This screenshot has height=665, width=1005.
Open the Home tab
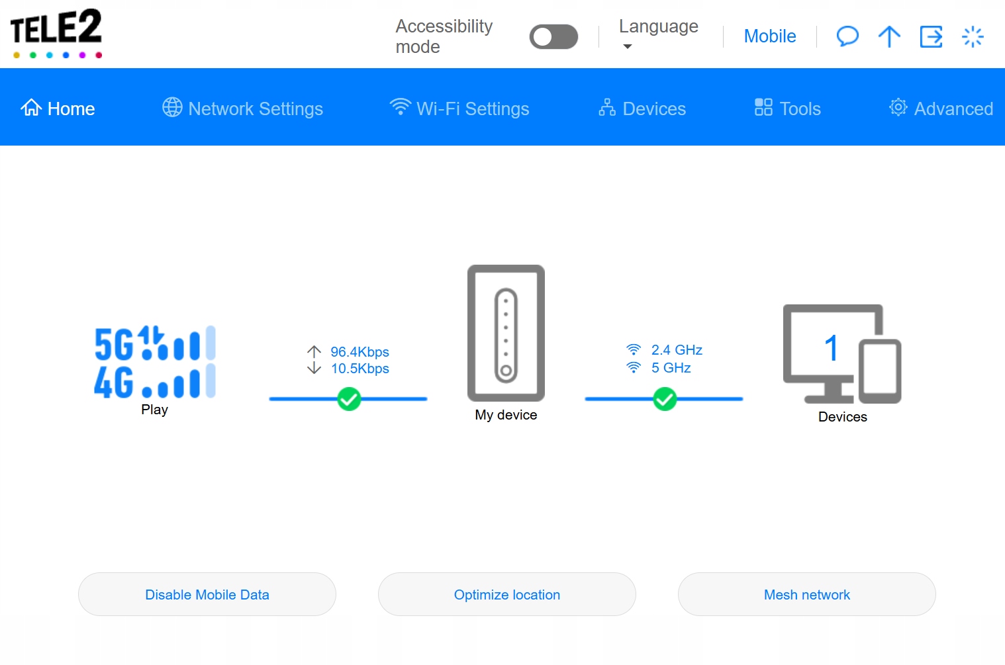tap(58, 109)
